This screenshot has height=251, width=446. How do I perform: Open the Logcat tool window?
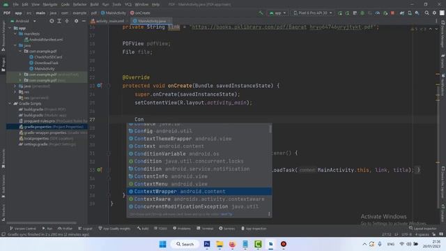(85, 228)
